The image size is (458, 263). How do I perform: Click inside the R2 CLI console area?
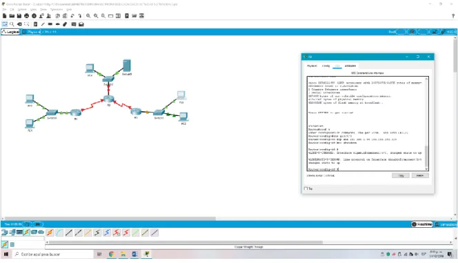point(366,124)
